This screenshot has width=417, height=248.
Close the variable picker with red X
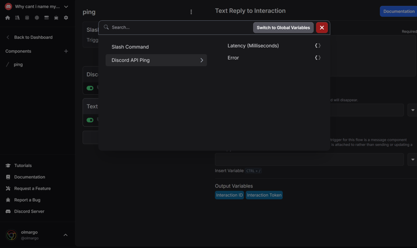[x=322, y=28]
